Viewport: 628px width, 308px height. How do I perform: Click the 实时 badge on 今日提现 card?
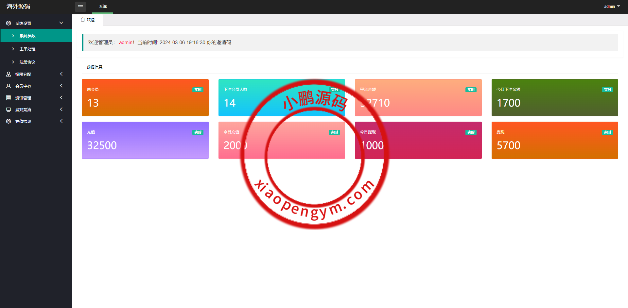point(471,132)
